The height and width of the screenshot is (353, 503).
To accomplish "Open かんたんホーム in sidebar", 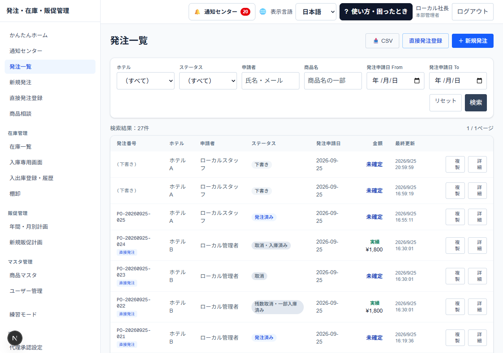I will pyautogui.click(x=50, y=35).
